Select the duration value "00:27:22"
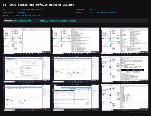151x116 pixels. click(93, 9)
